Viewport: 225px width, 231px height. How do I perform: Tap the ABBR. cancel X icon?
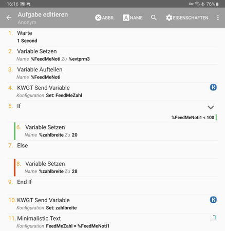pyautogui.click(x=98, y=17)
